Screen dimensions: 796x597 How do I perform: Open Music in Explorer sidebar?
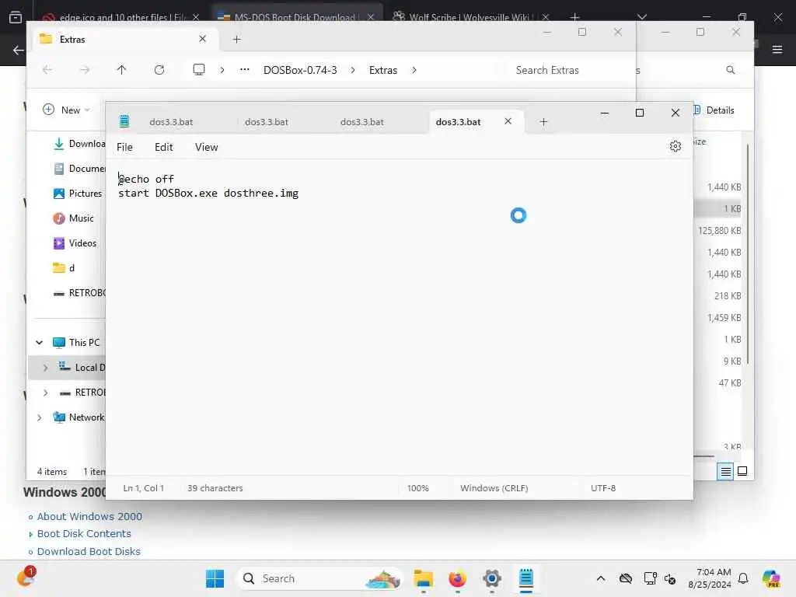pos(74,218)
